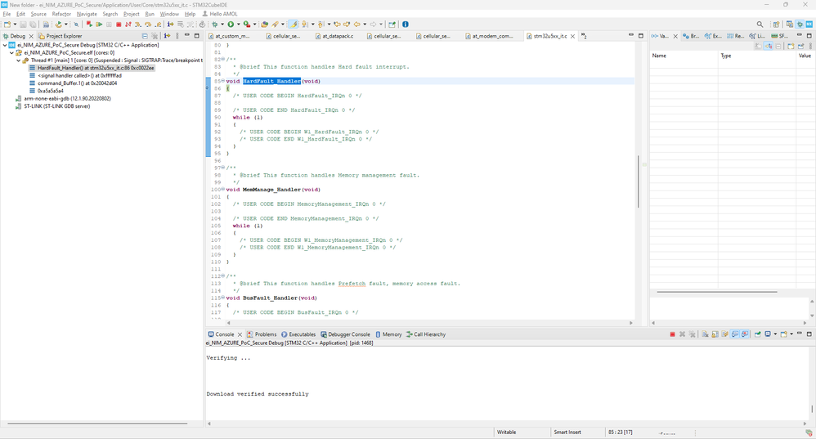Switch to the C/C++ perspective icon
The image size is (816, 439).
(790, 24)
